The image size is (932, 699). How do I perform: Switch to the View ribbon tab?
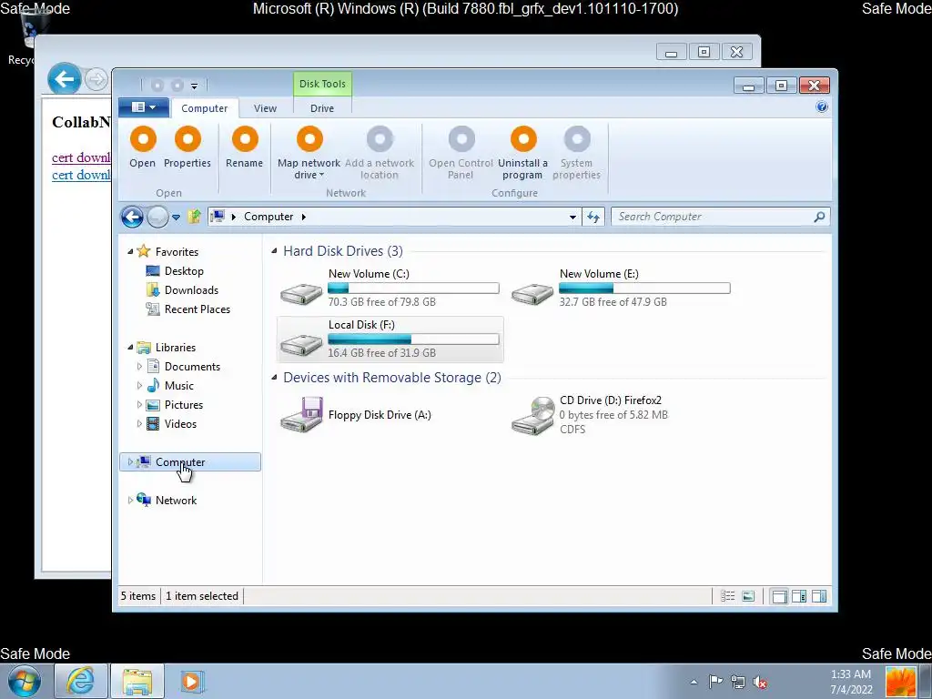coord(265,108)
